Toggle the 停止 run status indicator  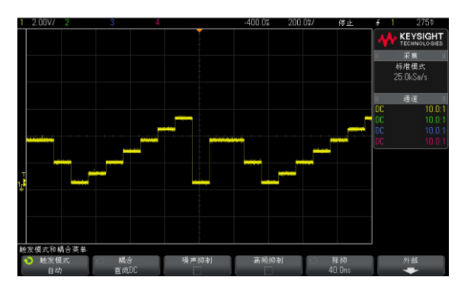346,23
